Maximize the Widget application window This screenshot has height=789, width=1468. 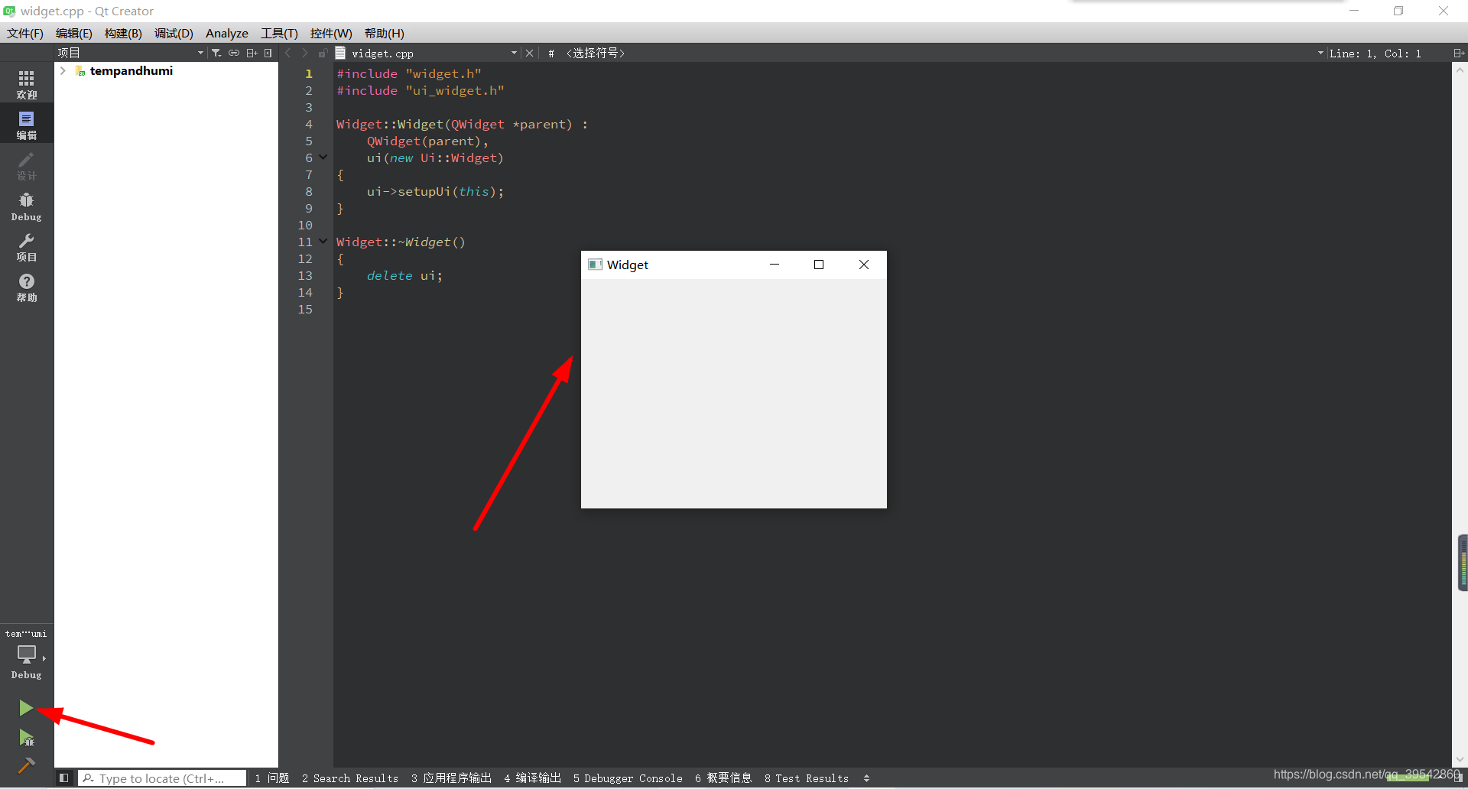click(819, 265)
